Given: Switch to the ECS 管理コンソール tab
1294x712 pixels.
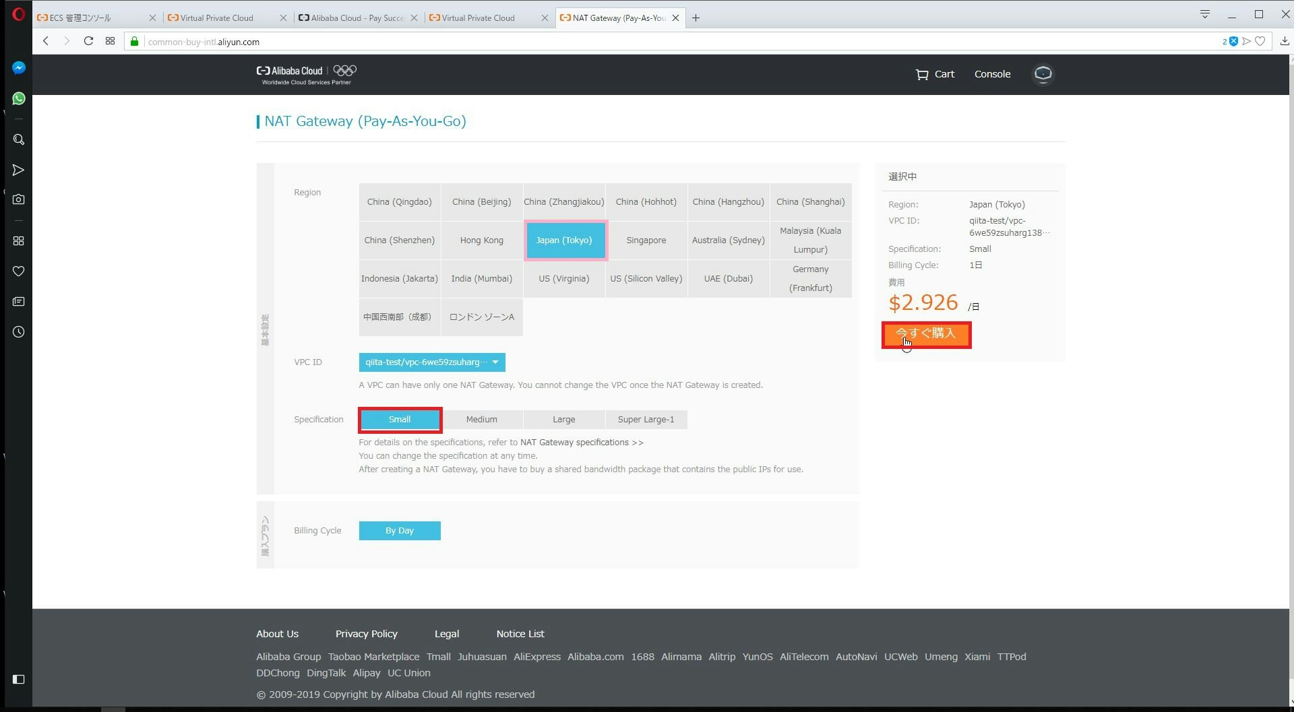Looking at the screenshot, I should pos(96,18).
